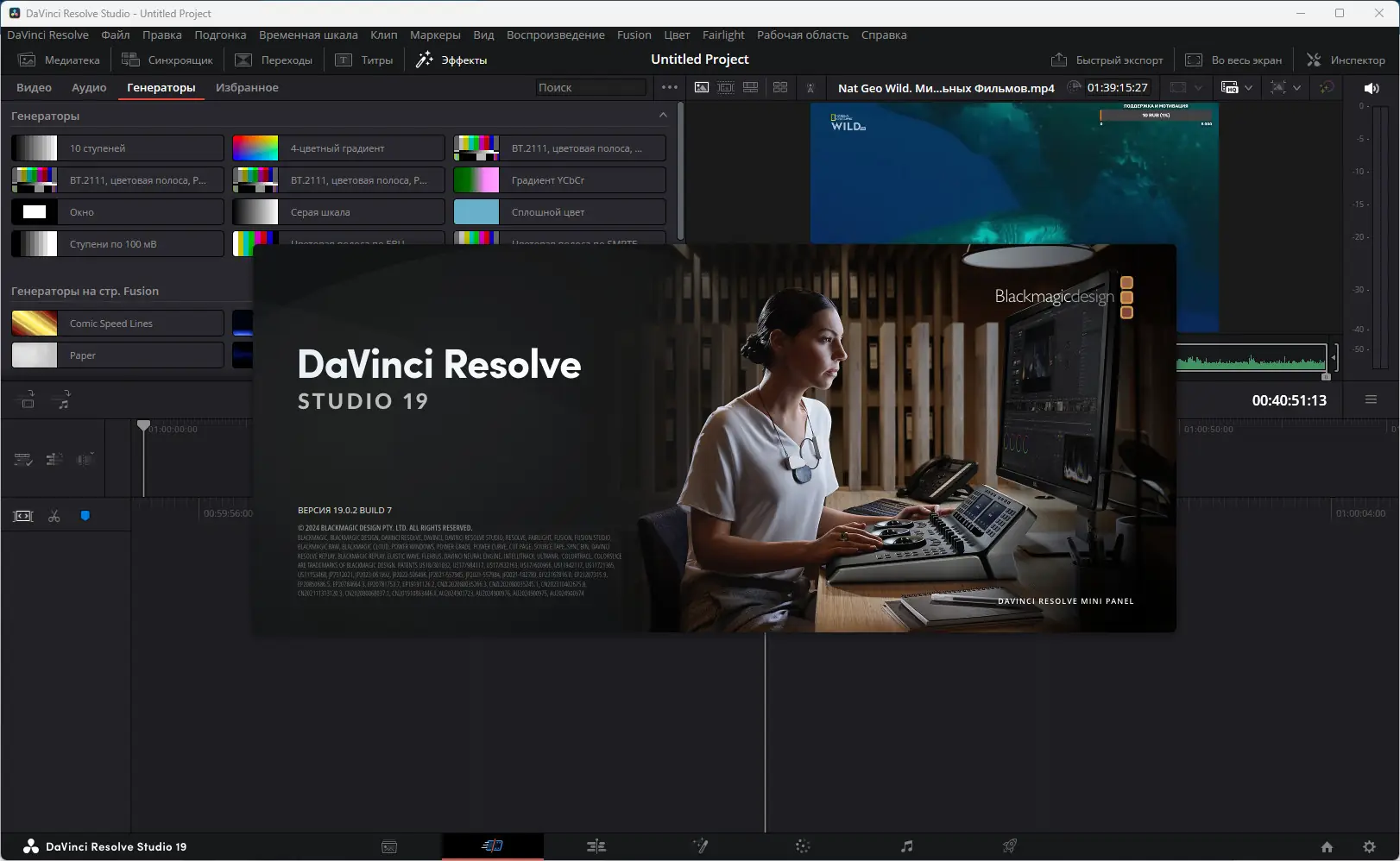Open the Справка menu
The height and width of the screenshot is (861, 1400).
[x=884, y=35]
